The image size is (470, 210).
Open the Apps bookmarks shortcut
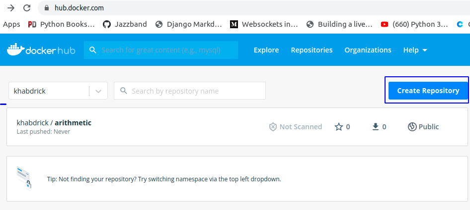(11, 24)
